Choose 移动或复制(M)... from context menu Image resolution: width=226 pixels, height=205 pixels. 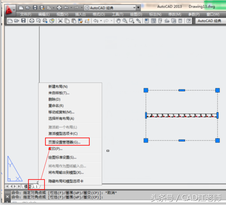(x=61, y=112)
